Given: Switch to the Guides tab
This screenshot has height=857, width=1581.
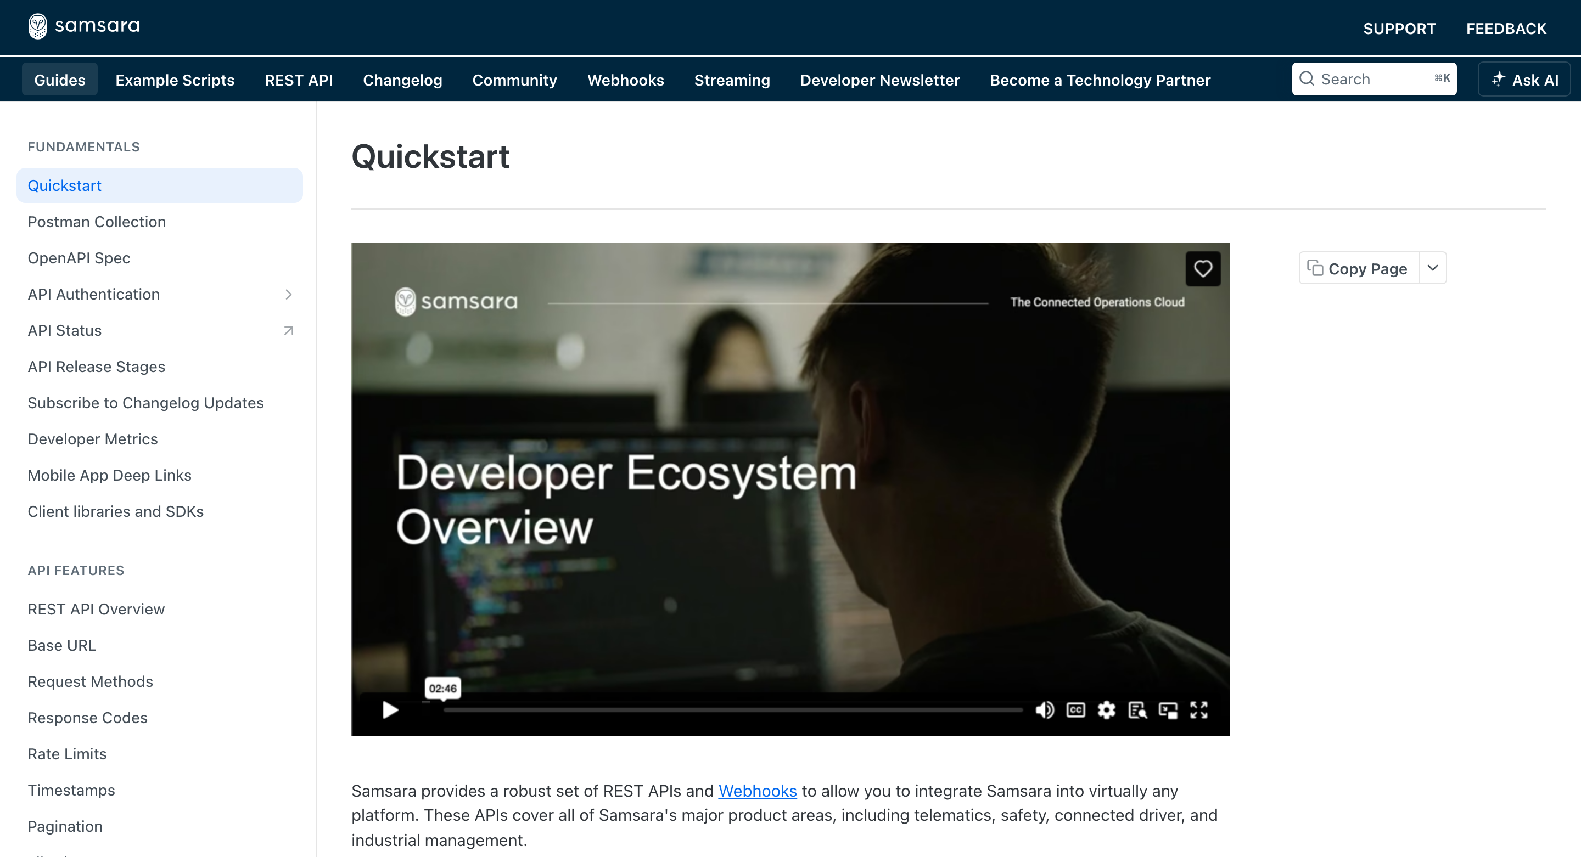Looking at the screenshot, I should point(59,80).
